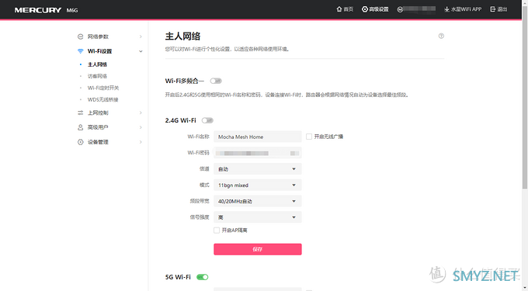Open the 信道 channel dropdown

click(258, 169)
